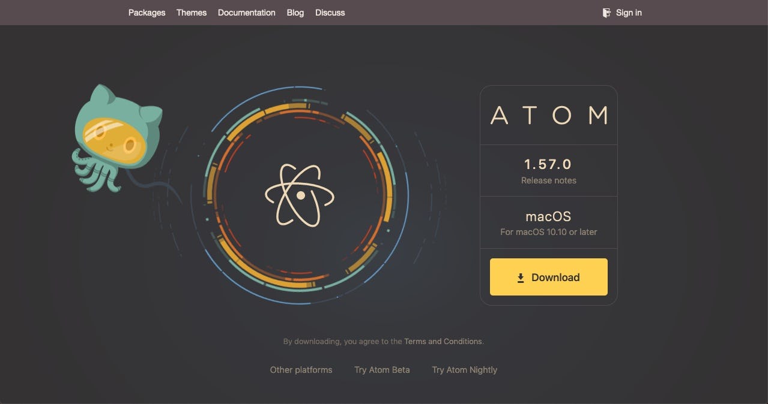Click the GitHub logo beside Sign in

click(606, 12)
